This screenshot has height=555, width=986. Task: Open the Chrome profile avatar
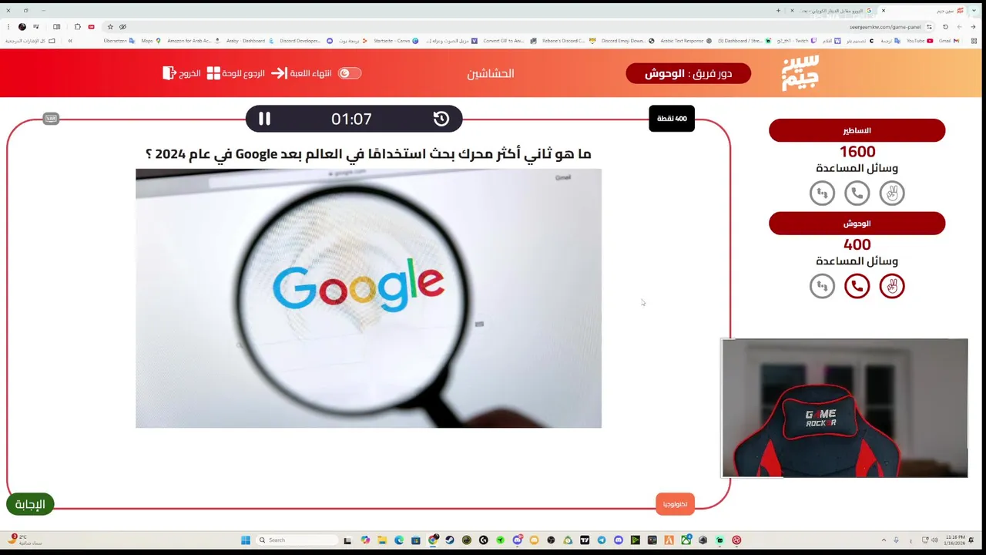click(22, 26)
